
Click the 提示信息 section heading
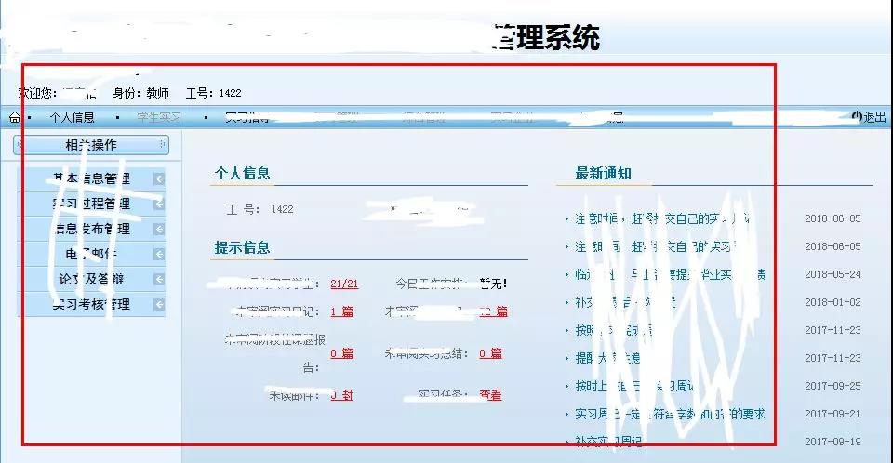tap(242, 247)
